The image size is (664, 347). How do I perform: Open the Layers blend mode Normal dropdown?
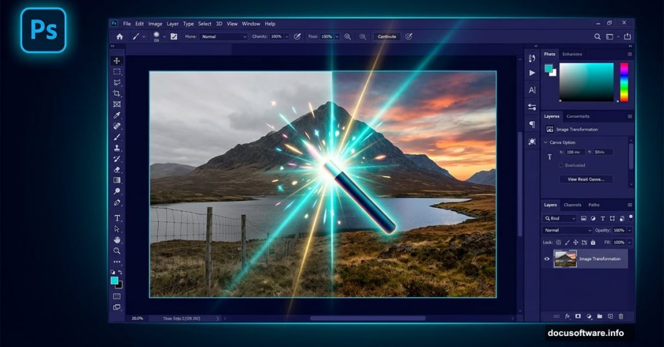pyautogui.click(x=567, y=230)
